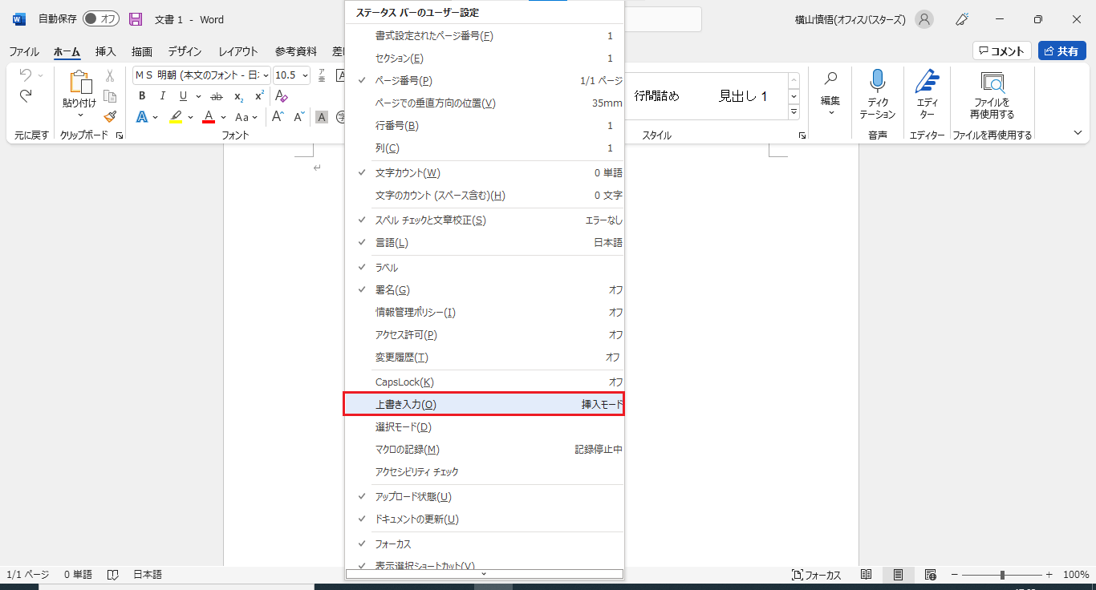Toggle the 自動保存 switch

click(100, 19)
